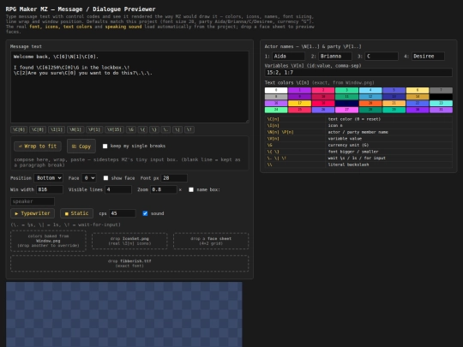Viewport: 463px width, 347px height.
Task: Pick magenta-pink text color swatch 27
Action: tap(346, 110)
